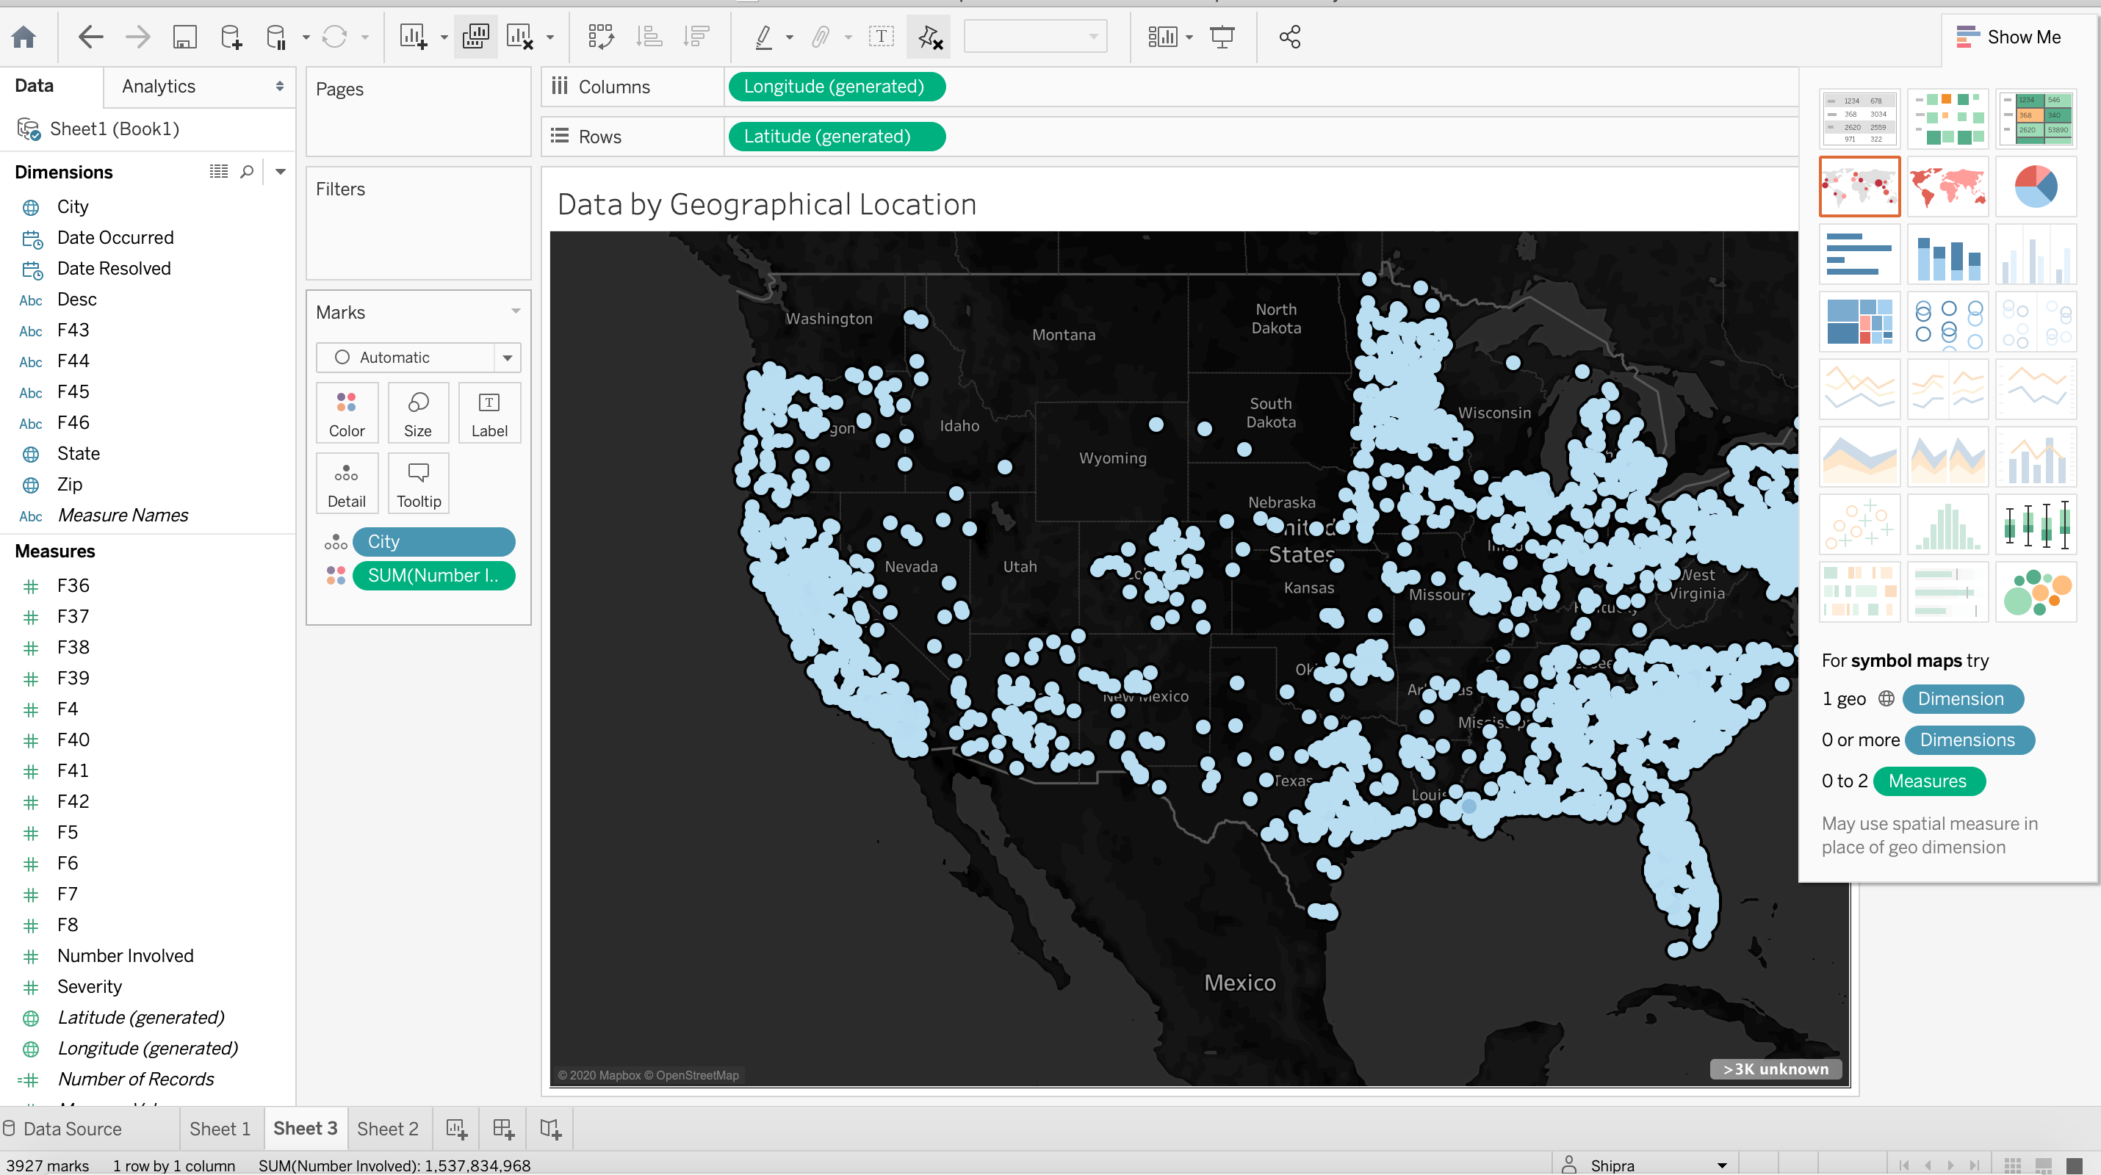Toggle the Fix axes pin button

point(929,37)
